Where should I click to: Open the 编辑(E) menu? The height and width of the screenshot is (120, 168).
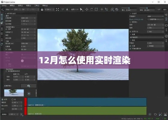[12, 5]
